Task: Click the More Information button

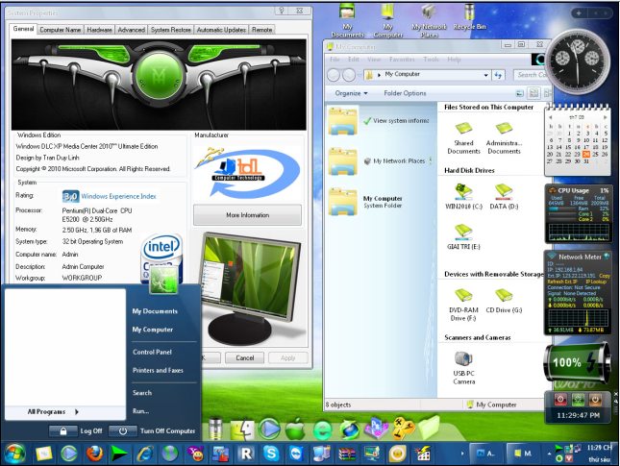Action: click(248, 215)
